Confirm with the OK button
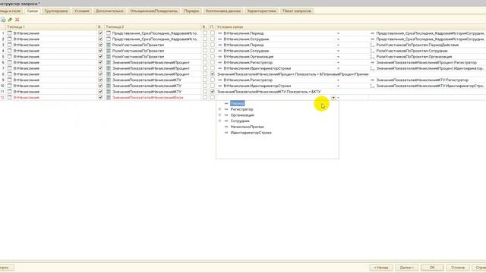 [x=432, y=268]
